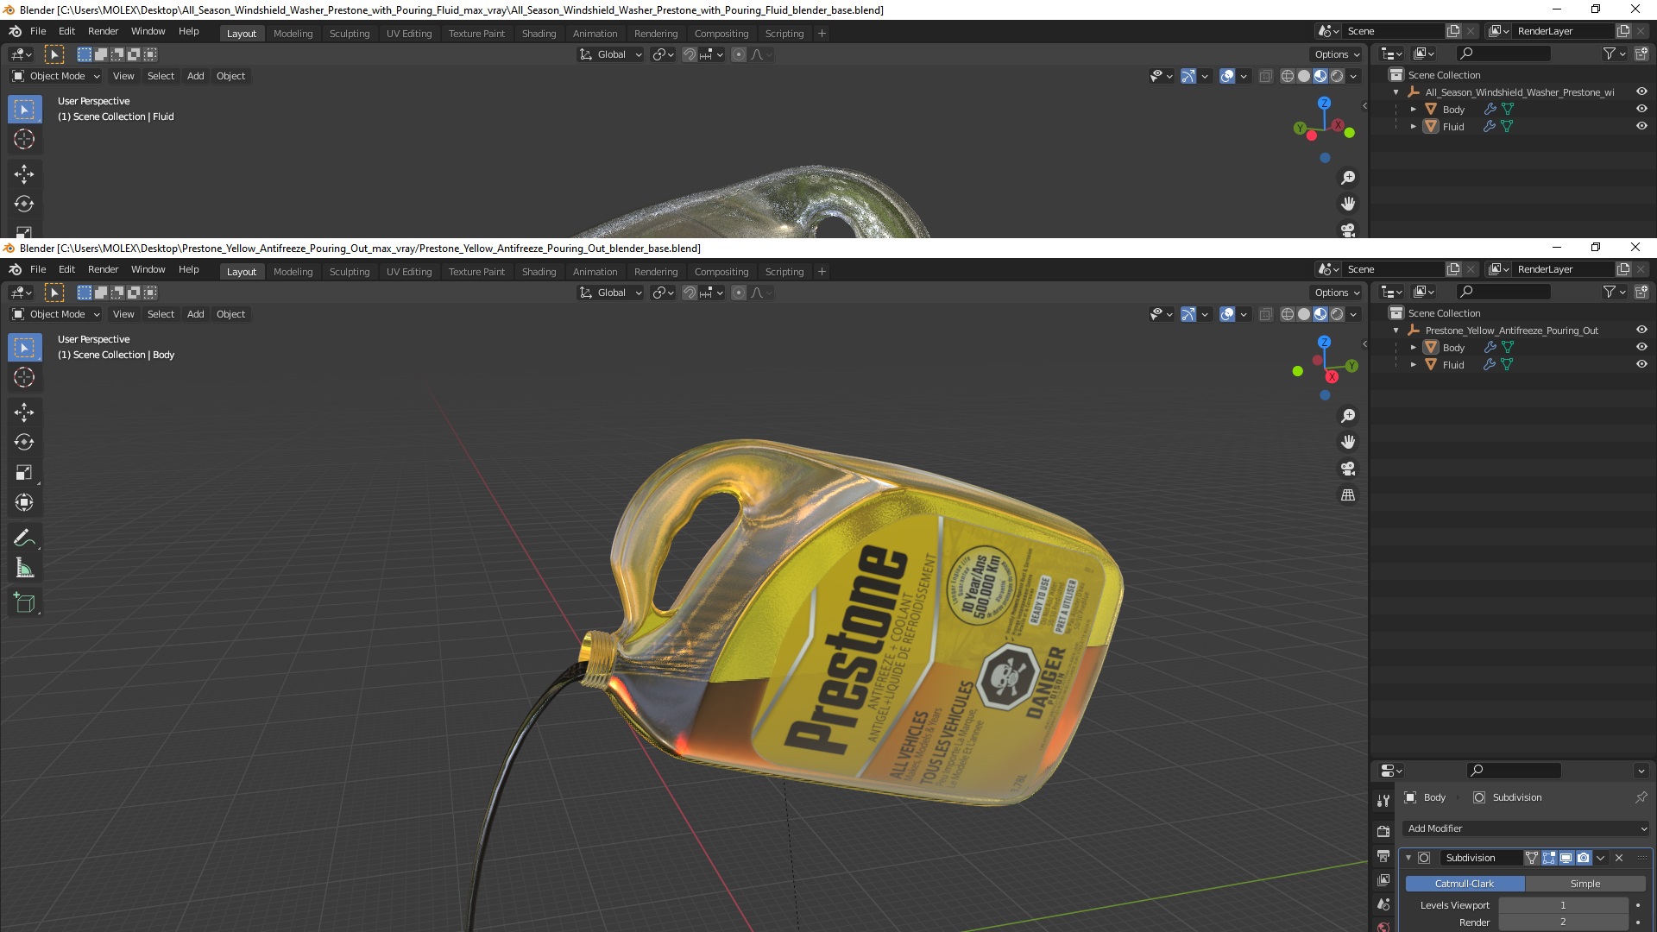Select the Rotate tool in Prestone Yellow Antifreeze window
This screenshot has width=1657, height=932.
[24, 442]
